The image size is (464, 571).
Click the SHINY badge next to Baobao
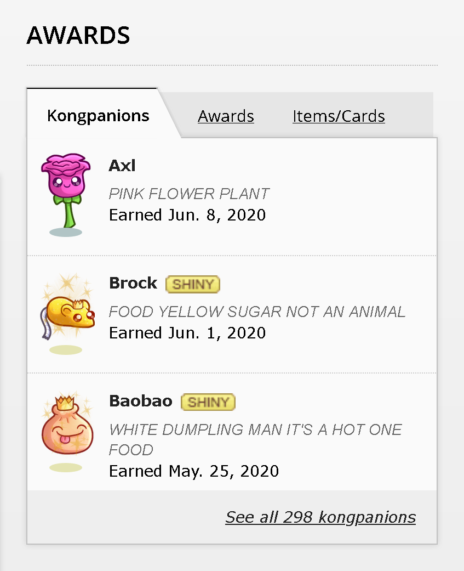click(x=208, y=402)
